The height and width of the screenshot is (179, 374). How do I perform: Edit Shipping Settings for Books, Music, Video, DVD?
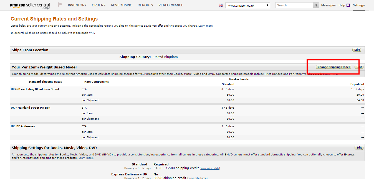359,148
